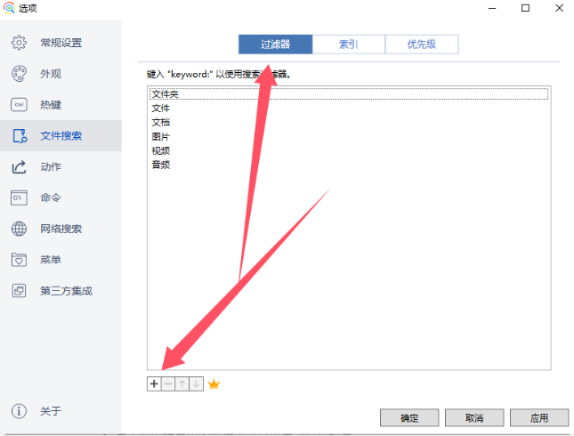This screenshot has width=574, height=436.
Task: Select 网络搜索 in the sidebar
Action: [61, 229]
